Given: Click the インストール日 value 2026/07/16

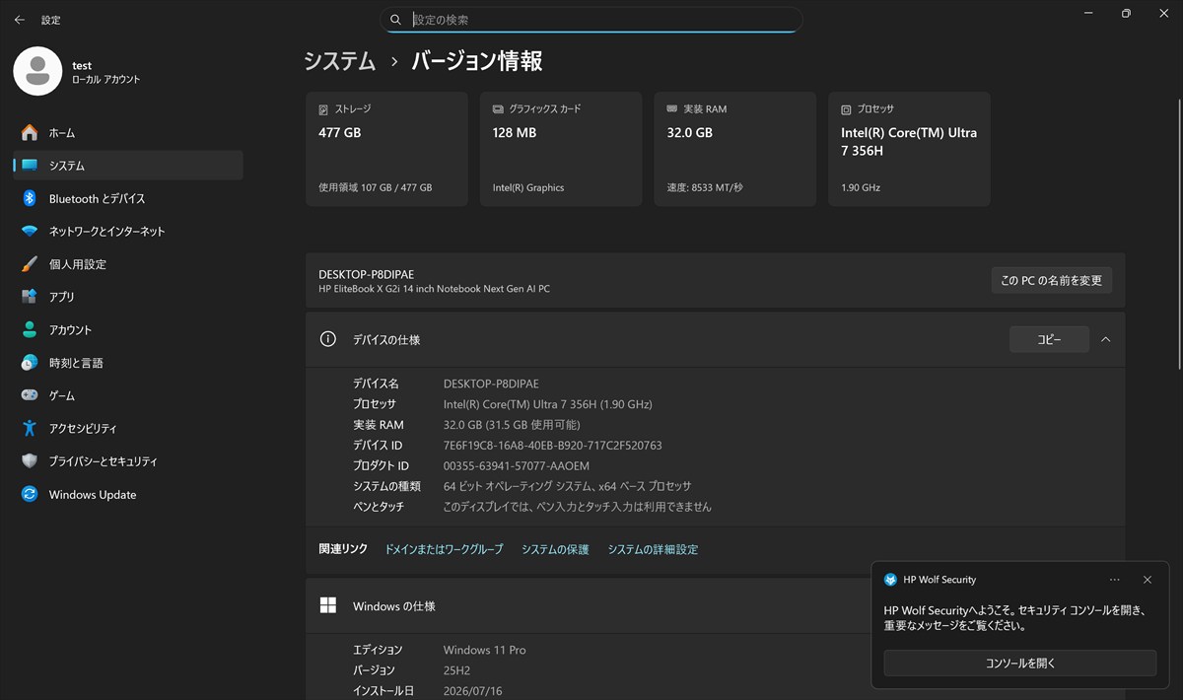Looking at the screenshot, I should pyautogui.click(x=472, y=691).
